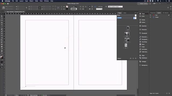Open the Type menu
This screenshot has height=96, width=172.
(26, 1)
